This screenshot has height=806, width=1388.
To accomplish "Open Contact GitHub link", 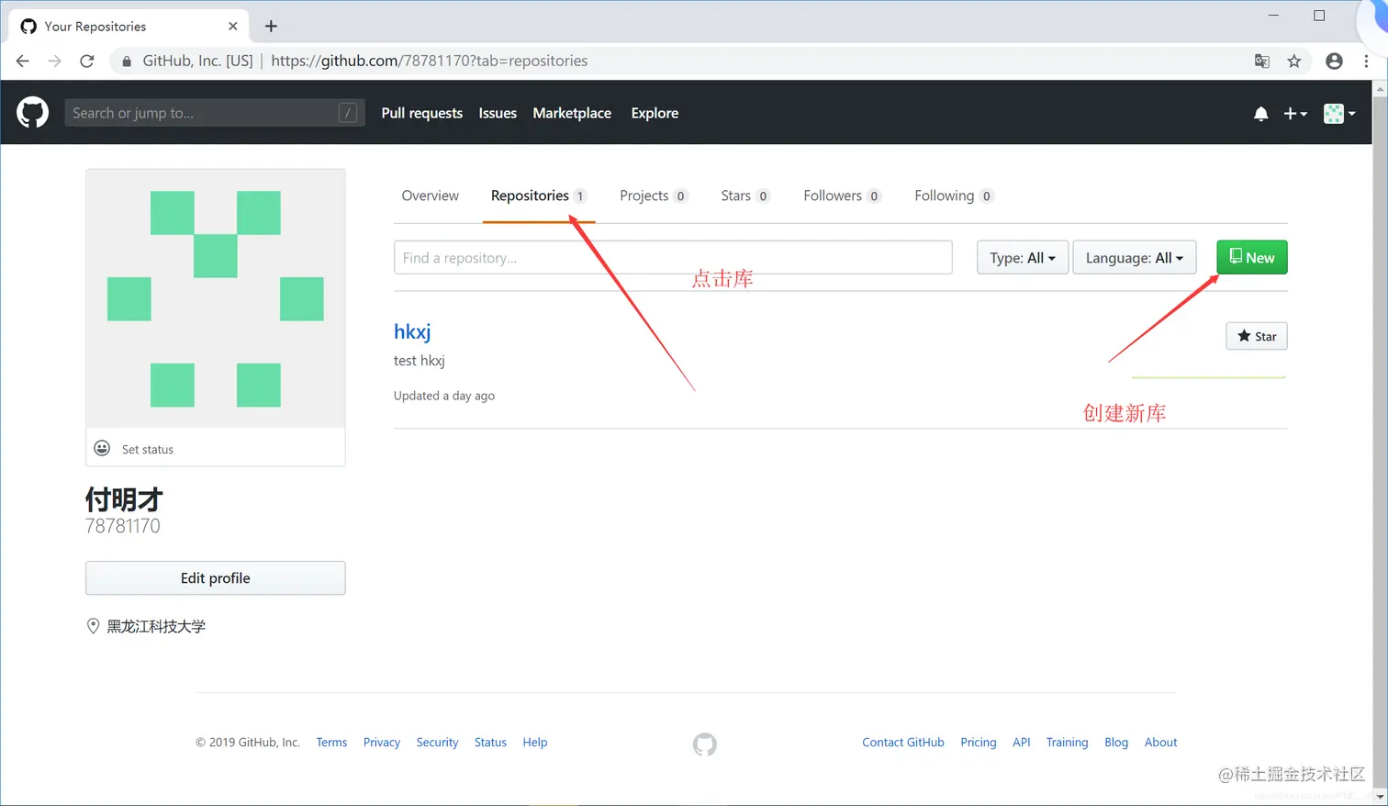I will click(903, 743).
